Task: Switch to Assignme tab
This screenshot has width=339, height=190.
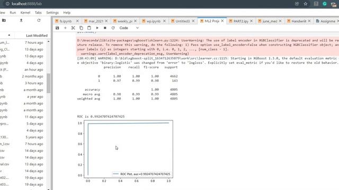Action: pos(327,21)
